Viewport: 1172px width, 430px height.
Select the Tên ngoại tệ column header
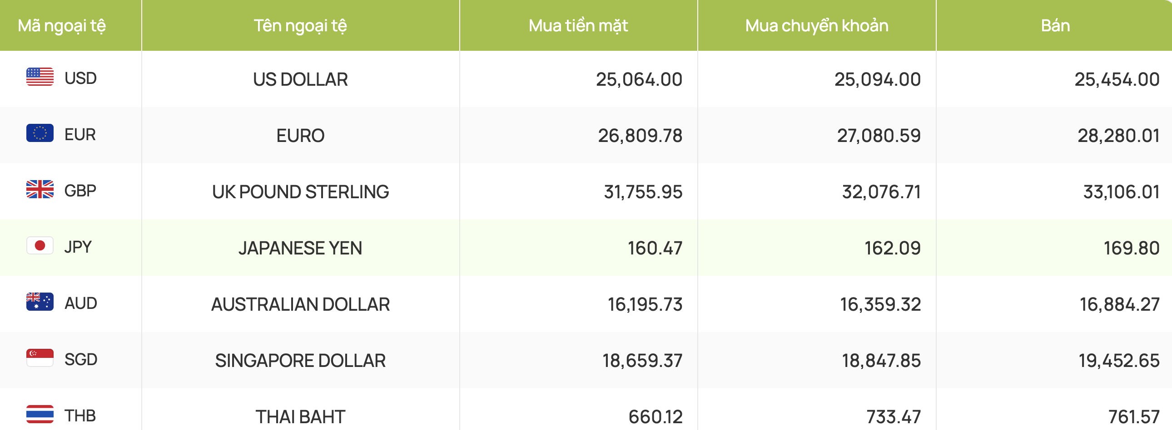point(300,26)
